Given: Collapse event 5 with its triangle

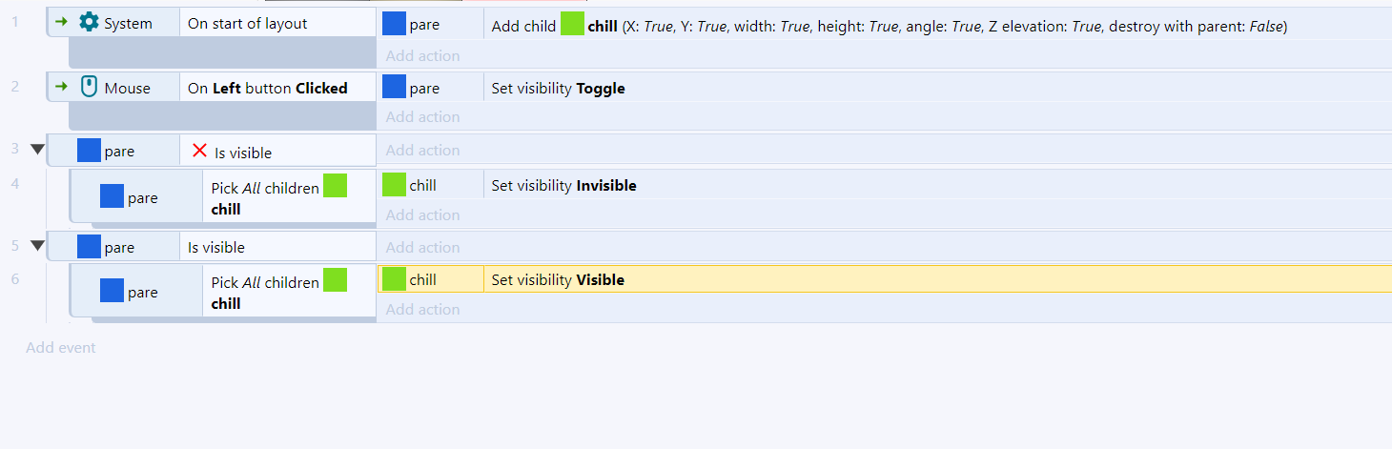Looking at the screenshot, I should (37, 246).
